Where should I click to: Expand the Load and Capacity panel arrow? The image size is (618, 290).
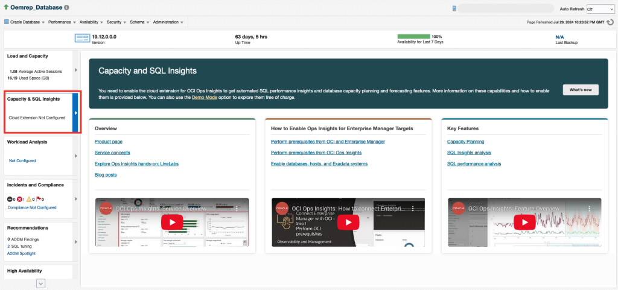(76, 70)
